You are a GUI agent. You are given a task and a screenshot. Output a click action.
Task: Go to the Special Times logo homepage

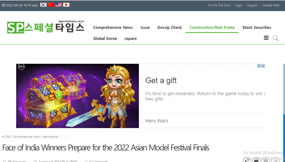tap(46, 27)
